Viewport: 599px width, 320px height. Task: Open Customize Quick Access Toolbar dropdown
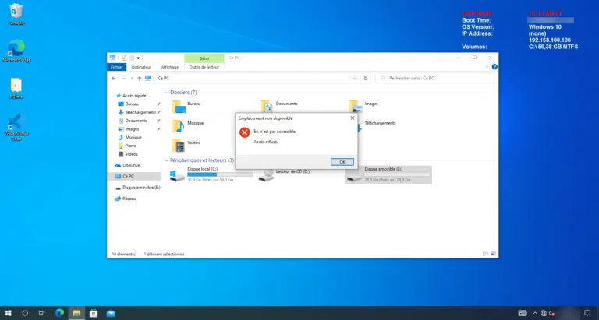[x=138, y=58]
